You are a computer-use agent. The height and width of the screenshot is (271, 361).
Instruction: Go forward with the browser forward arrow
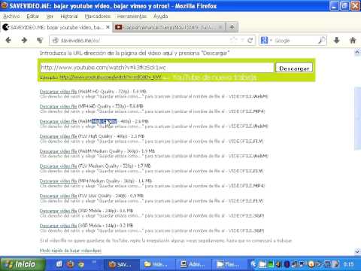point(24,40)
